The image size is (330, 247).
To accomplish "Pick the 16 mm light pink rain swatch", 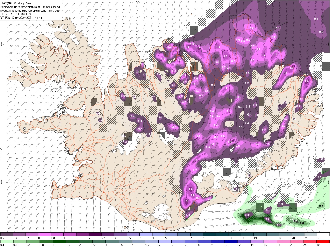I will click(270, 242).
